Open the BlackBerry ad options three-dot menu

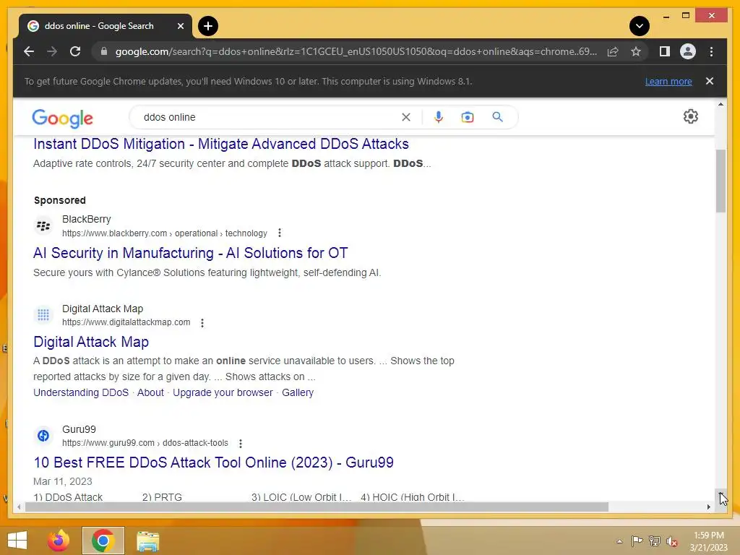(x=280, y=233)
